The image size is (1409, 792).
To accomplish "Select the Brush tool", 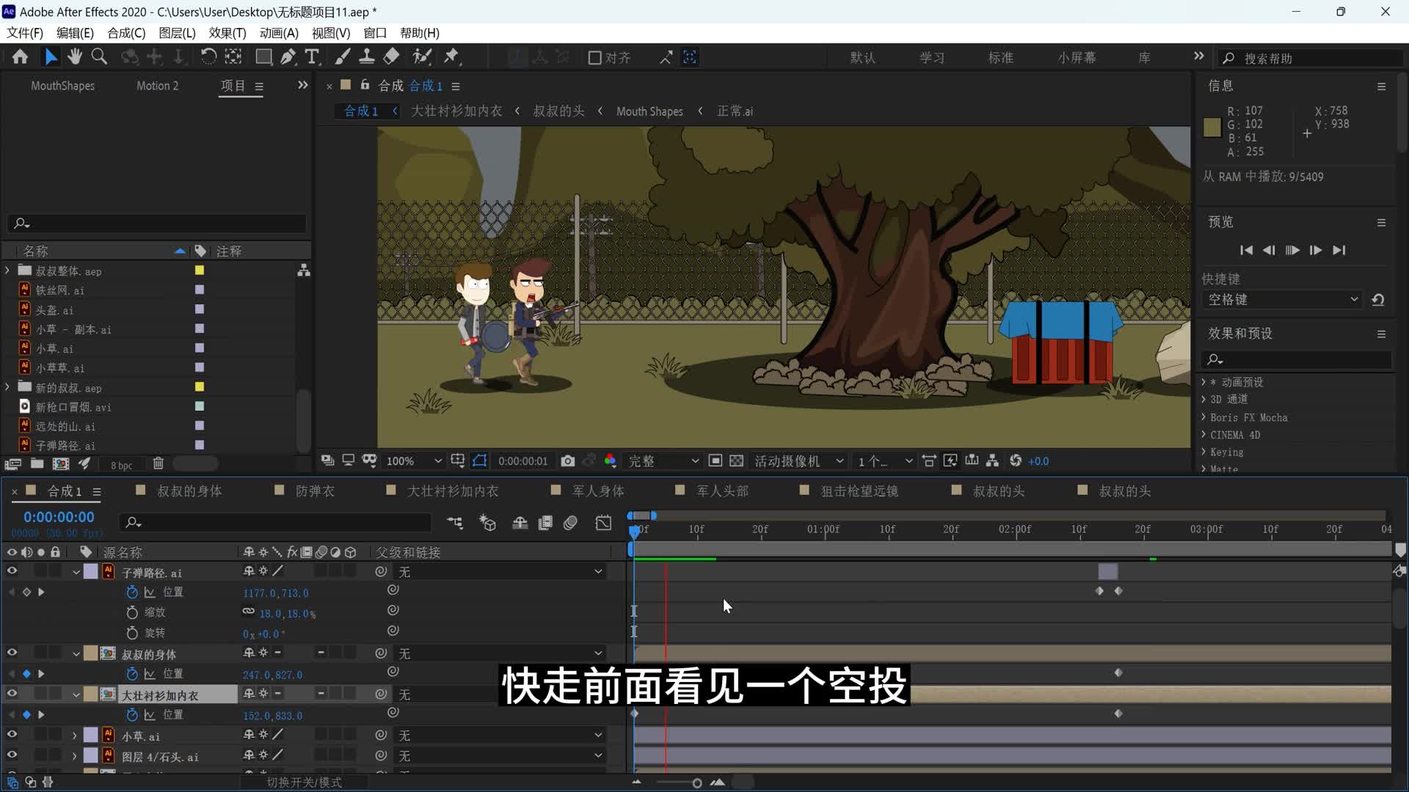I will [343, 57].
